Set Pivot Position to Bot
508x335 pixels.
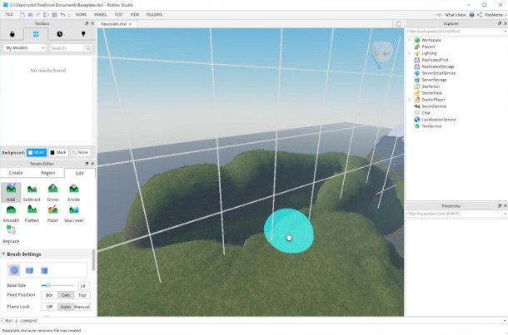[x=49, y=295]
